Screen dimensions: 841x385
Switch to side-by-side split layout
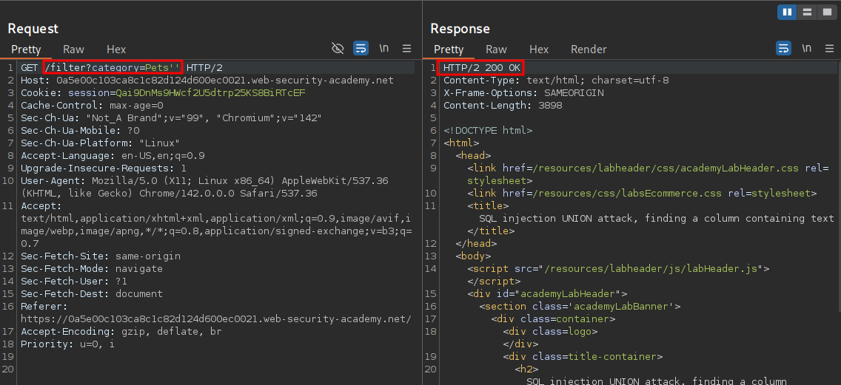(786, 12)
